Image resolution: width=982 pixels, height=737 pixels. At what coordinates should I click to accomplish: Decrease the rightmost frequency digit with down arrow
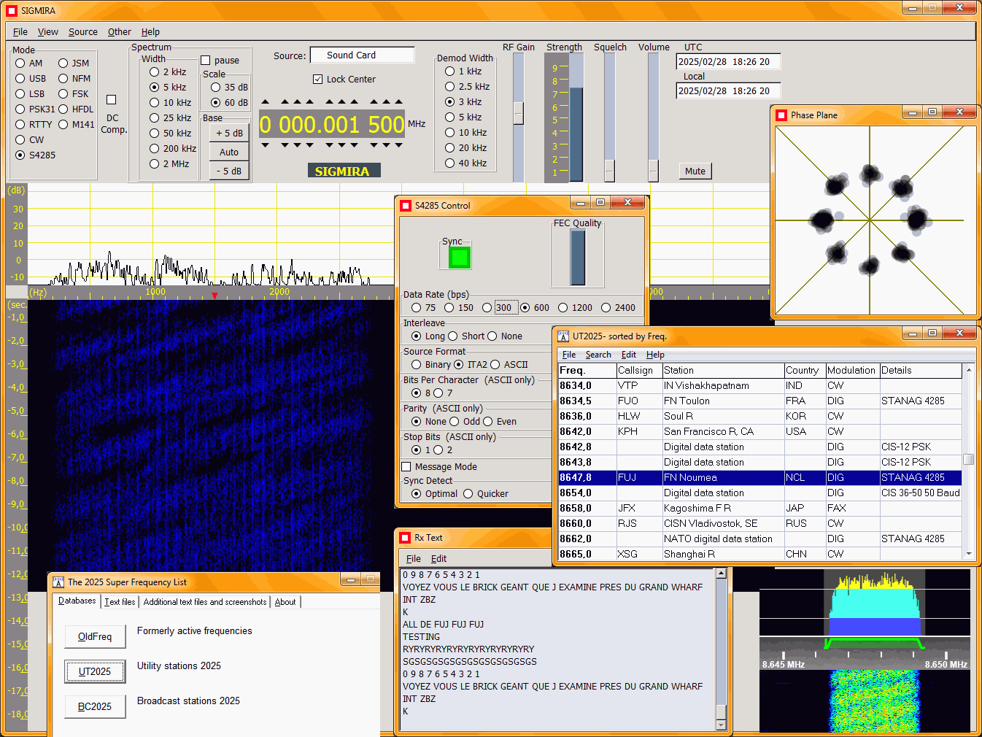398,145
